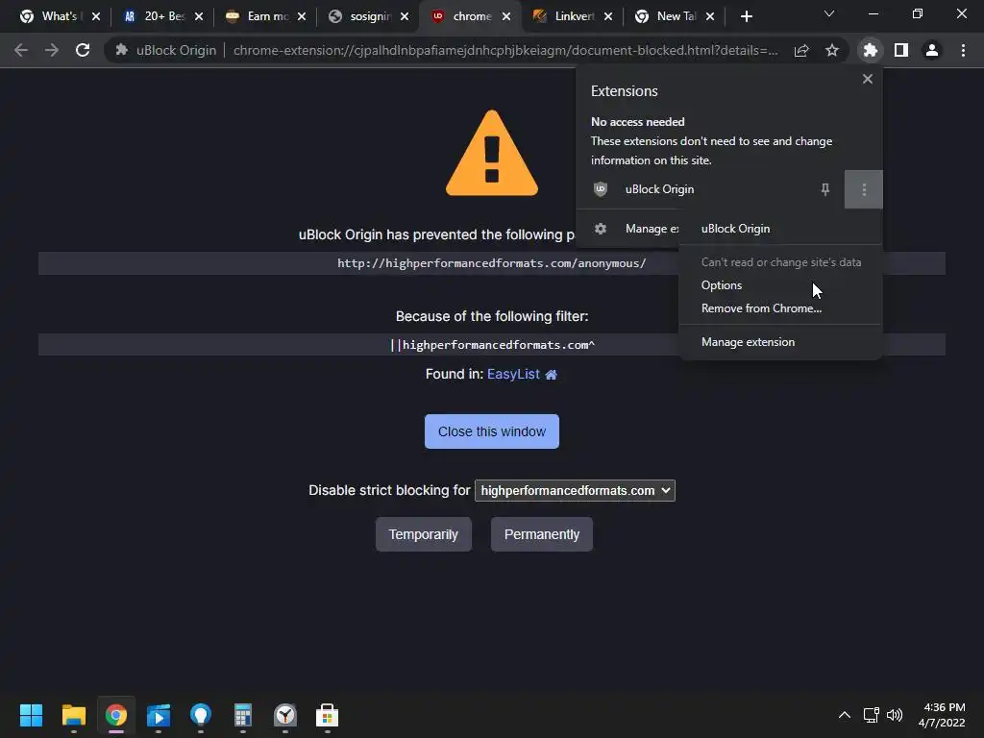Bookmark this page with the star icon

click(x=832, y=50)
